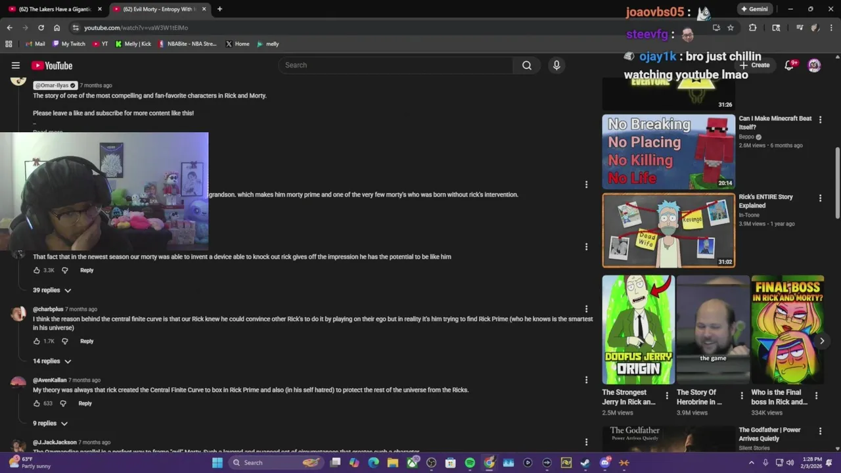The image size is (841, 473).
Task: Close the Lakers tab
Action: (x=100, y=9)
